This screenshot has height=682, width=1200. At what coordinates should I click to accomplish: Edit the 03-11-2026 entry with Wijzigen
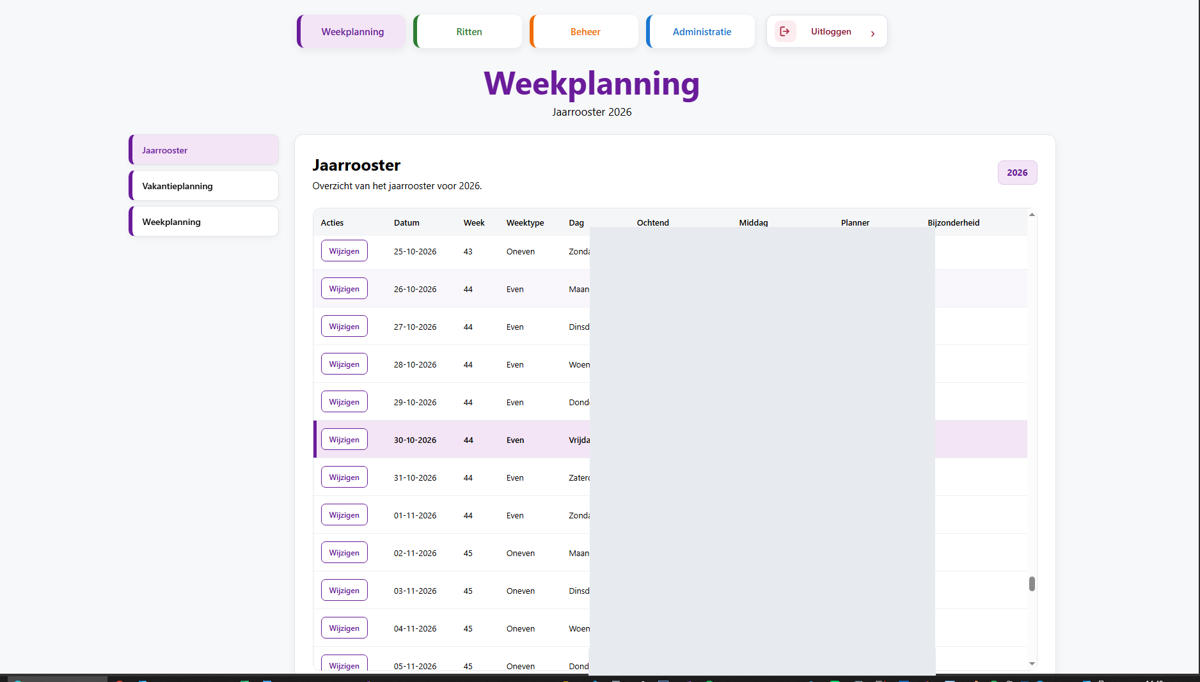pyautogui.click(x=344, y=591)
